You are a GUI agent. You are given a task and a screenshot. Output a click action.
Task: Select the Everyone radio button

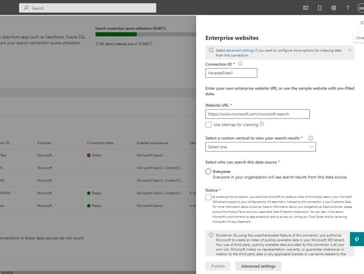208,171
